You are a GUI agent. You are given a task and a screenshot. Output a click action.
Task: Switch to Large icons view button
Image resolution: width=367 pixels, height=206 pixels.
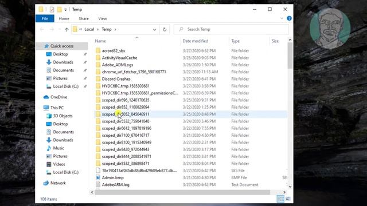point(288,199)
